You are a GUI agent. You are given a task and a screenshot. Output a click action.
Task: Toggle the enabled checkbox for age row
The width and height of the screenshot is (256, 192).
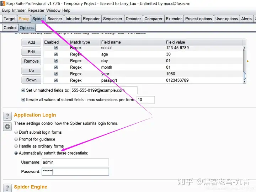tap(56, 54)
